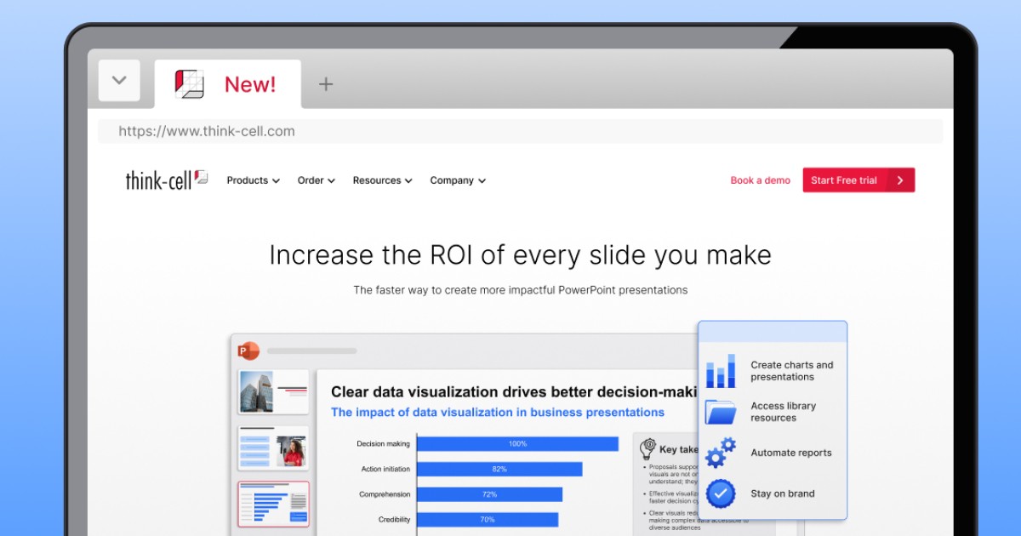Select the 'New!' browser tab
The width and height of the screenshot is (1021, 536).
(x=249, y=84)
